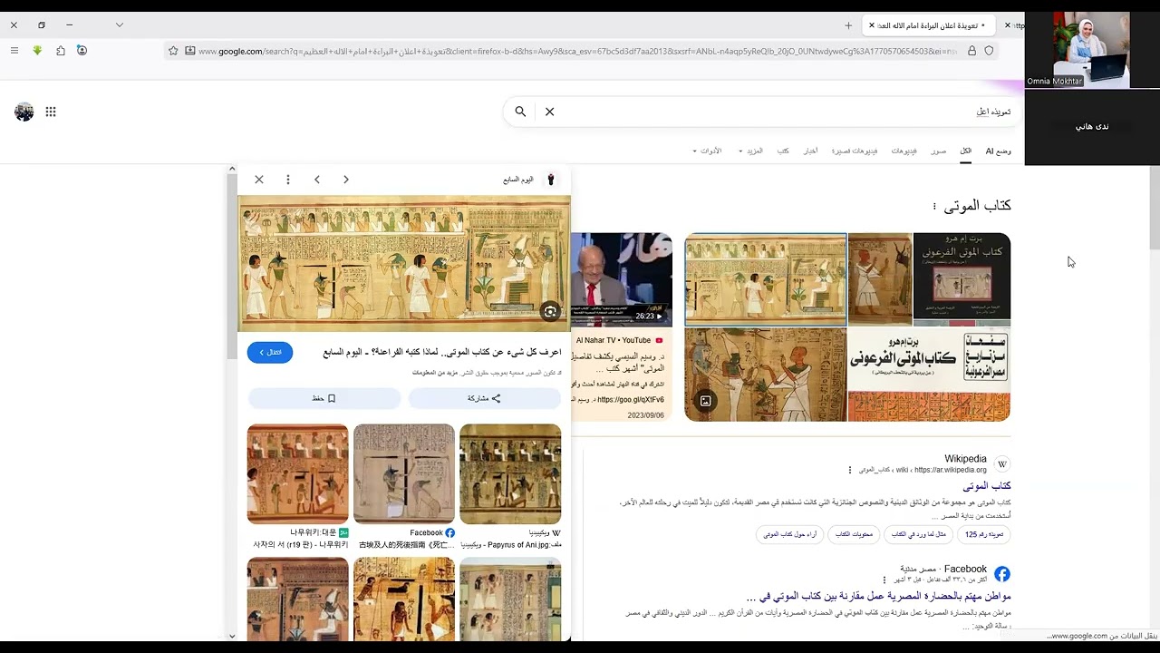Open the Al Nahar TV YouTube video thumbnail
Image resolution: width=1160 pixels, height=653 pixels.
(x=622, y=280)
